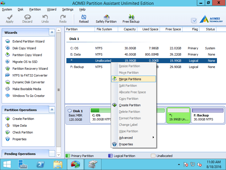226x170 pixels.
Task: Launch the Extend Partition Wizard
Action: click(x=28, y=41)
